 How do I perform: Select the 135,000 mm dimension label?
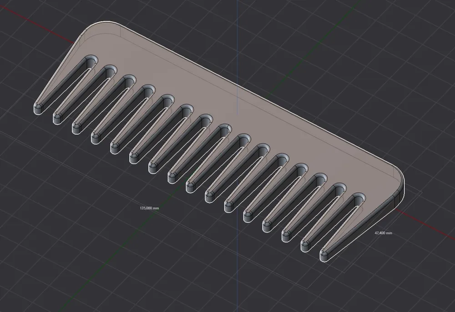click(149, 208)
